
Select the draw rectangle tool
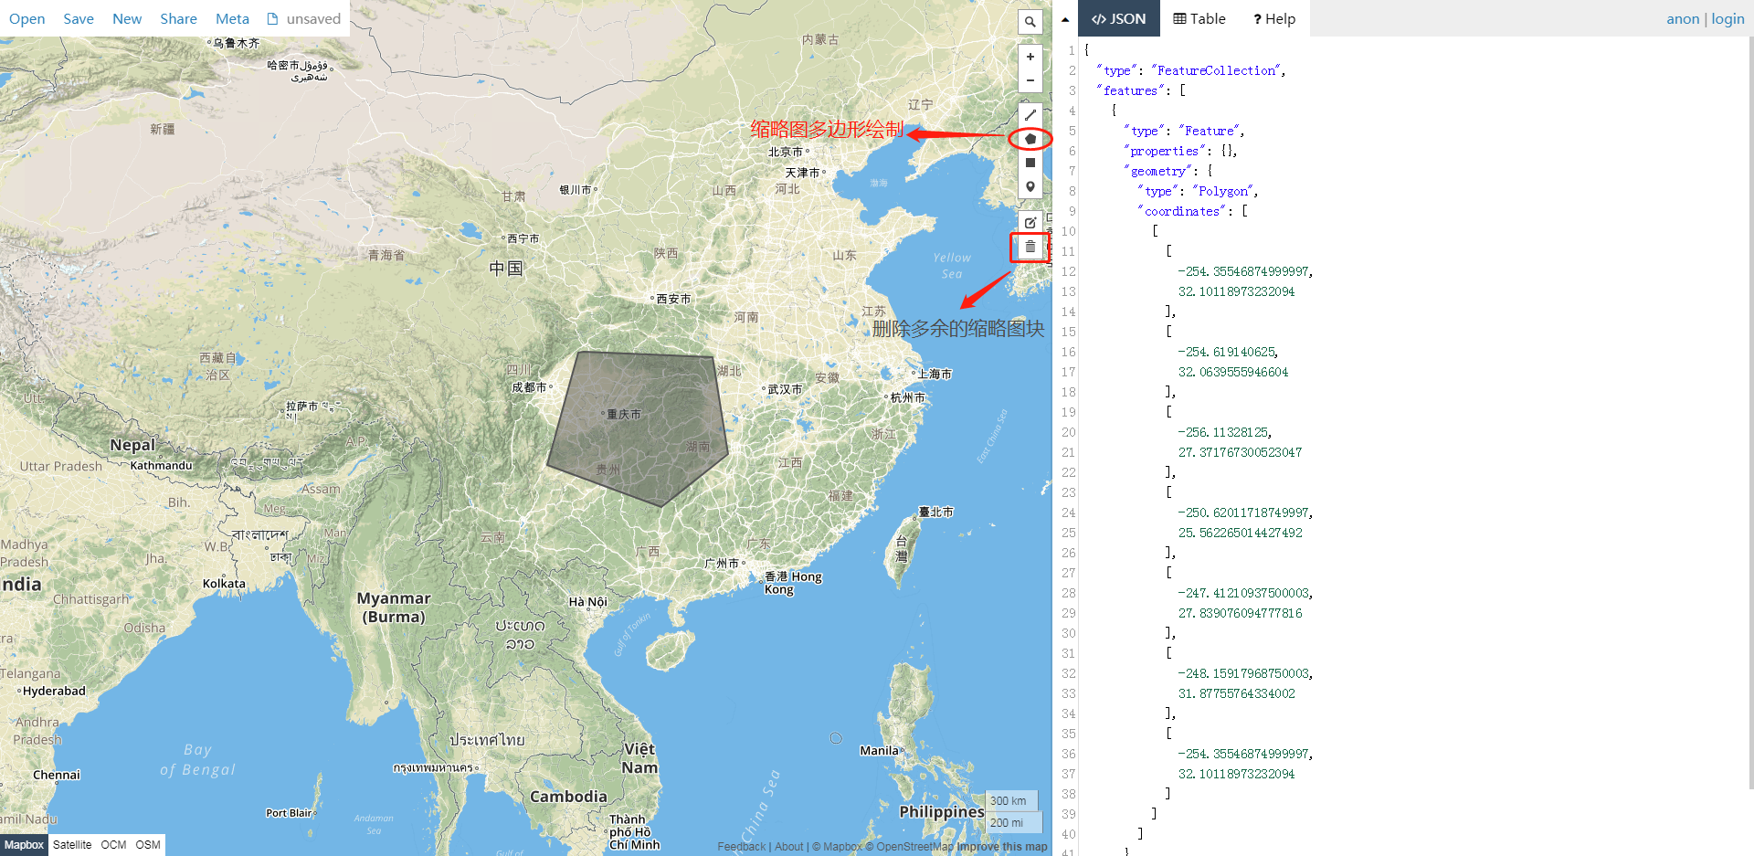1030,163
